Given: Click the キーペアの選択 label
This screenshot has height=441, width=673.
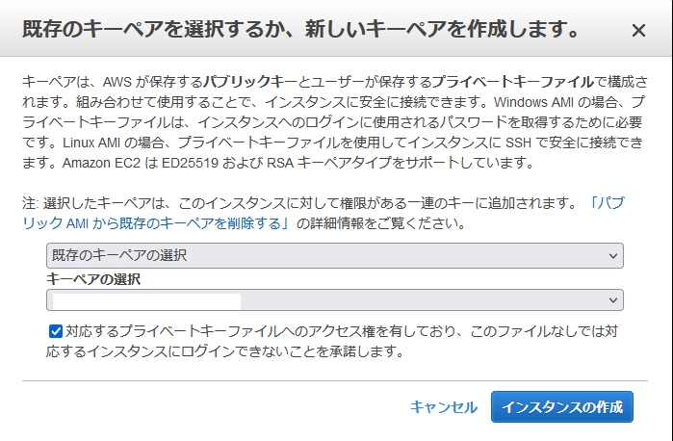Looking at the screenshot, I should pyautogui.click(x=93, y=279).
